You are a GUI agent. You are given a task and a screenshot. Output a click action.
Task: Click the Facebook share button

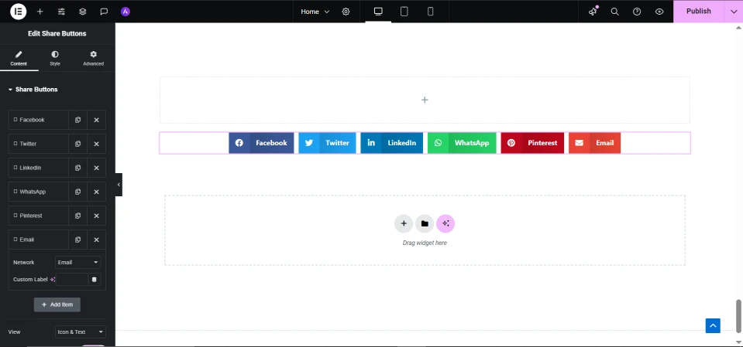click(x=261, y=143)
